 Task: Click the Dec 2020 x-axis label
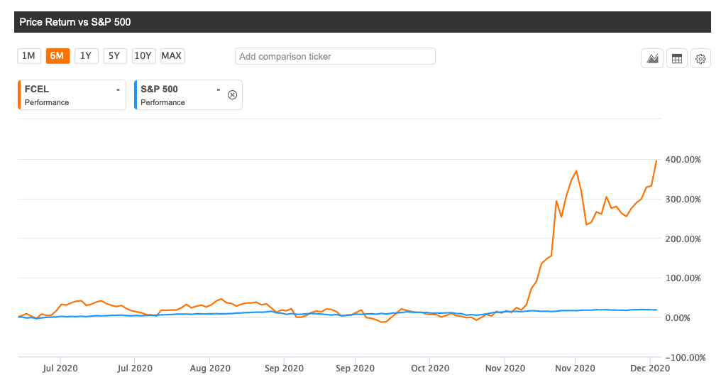point(650,369)
